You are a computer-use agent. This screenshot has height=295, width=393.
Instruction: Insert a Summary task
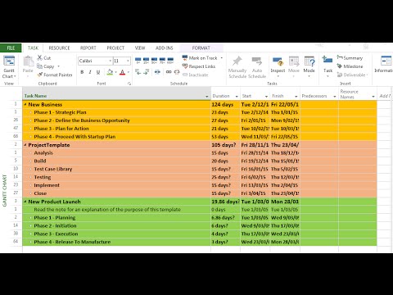coord(350,58)
